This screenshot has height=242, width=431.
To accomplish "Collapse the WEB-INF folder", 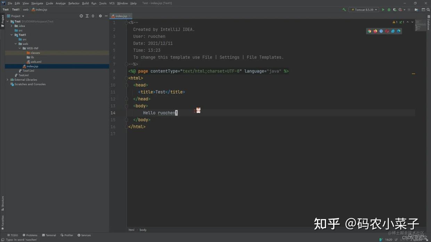I will click(20, 48).
